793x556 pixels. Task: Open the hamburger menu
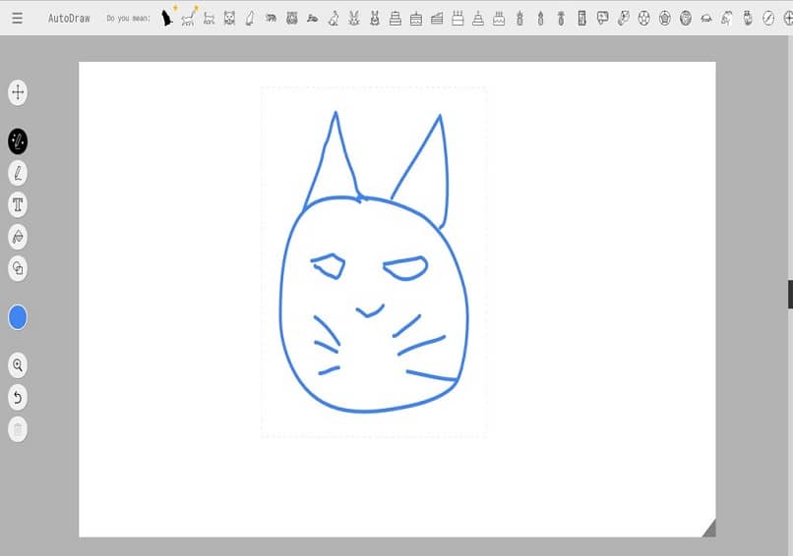[x=17, y=18]
